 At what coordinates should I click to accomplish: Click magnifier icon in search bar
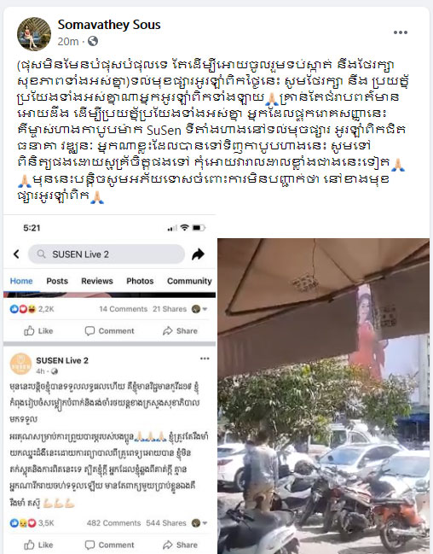tap(41, 254)
